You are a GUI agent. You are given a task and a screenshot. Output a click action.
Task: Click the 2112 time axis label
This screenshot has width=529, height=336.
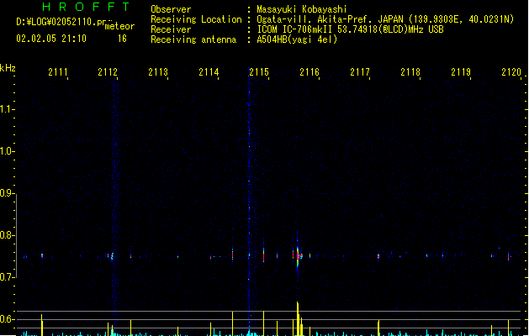[x=108, y=72]
